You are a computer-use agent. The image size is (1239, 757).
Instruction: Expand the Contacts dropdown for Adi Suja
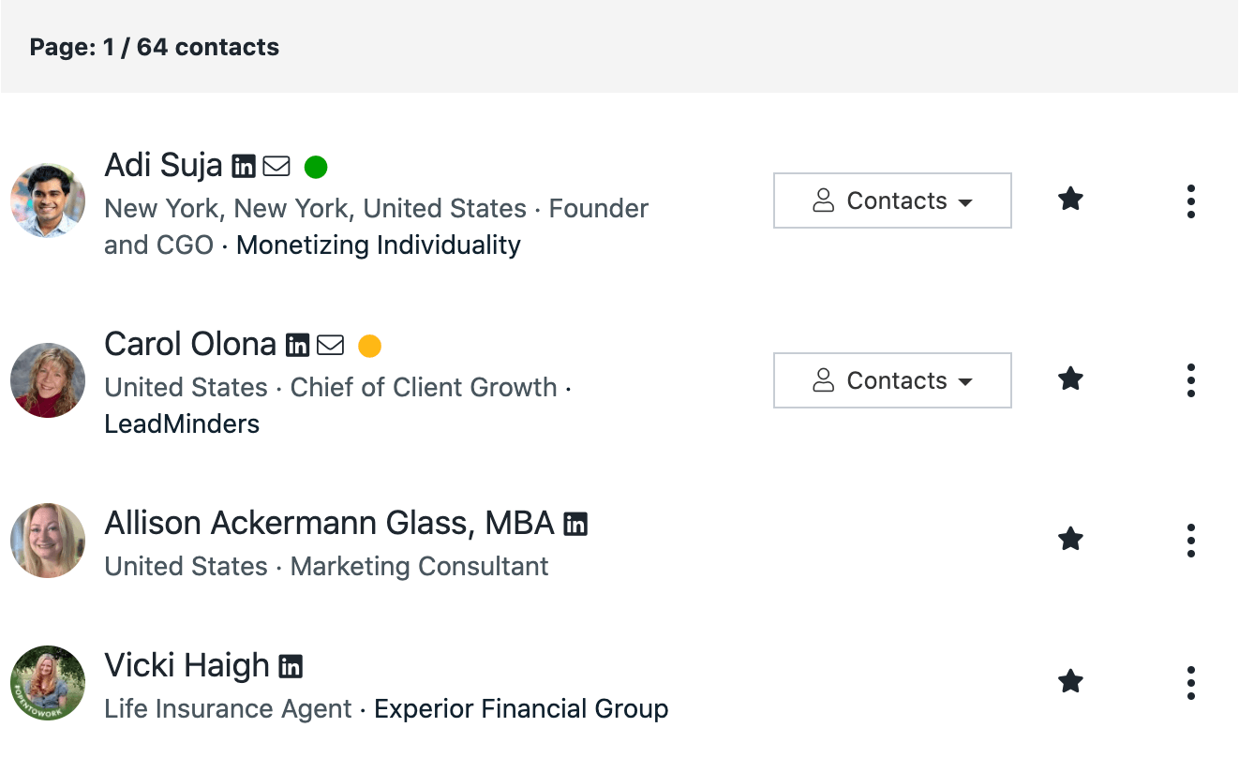point(892,200)
